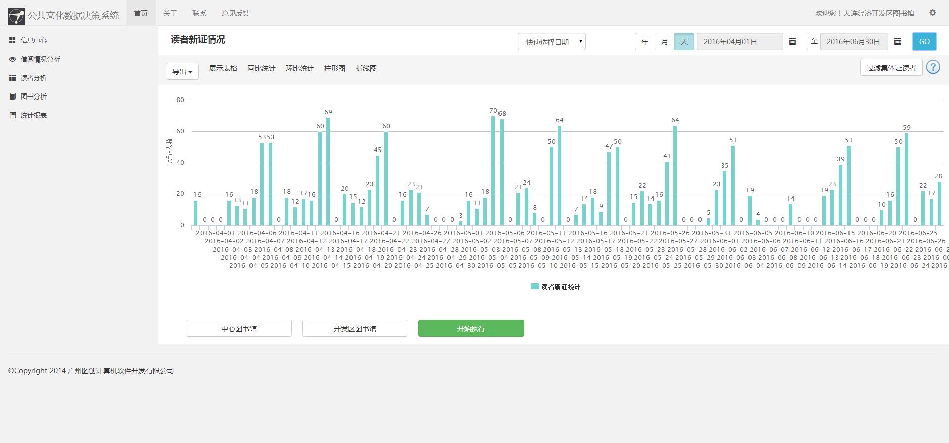The height and width of the screenshot is (443, 949).
Task: Click the 信息中心 grid icon
Action: coord(13,40)
